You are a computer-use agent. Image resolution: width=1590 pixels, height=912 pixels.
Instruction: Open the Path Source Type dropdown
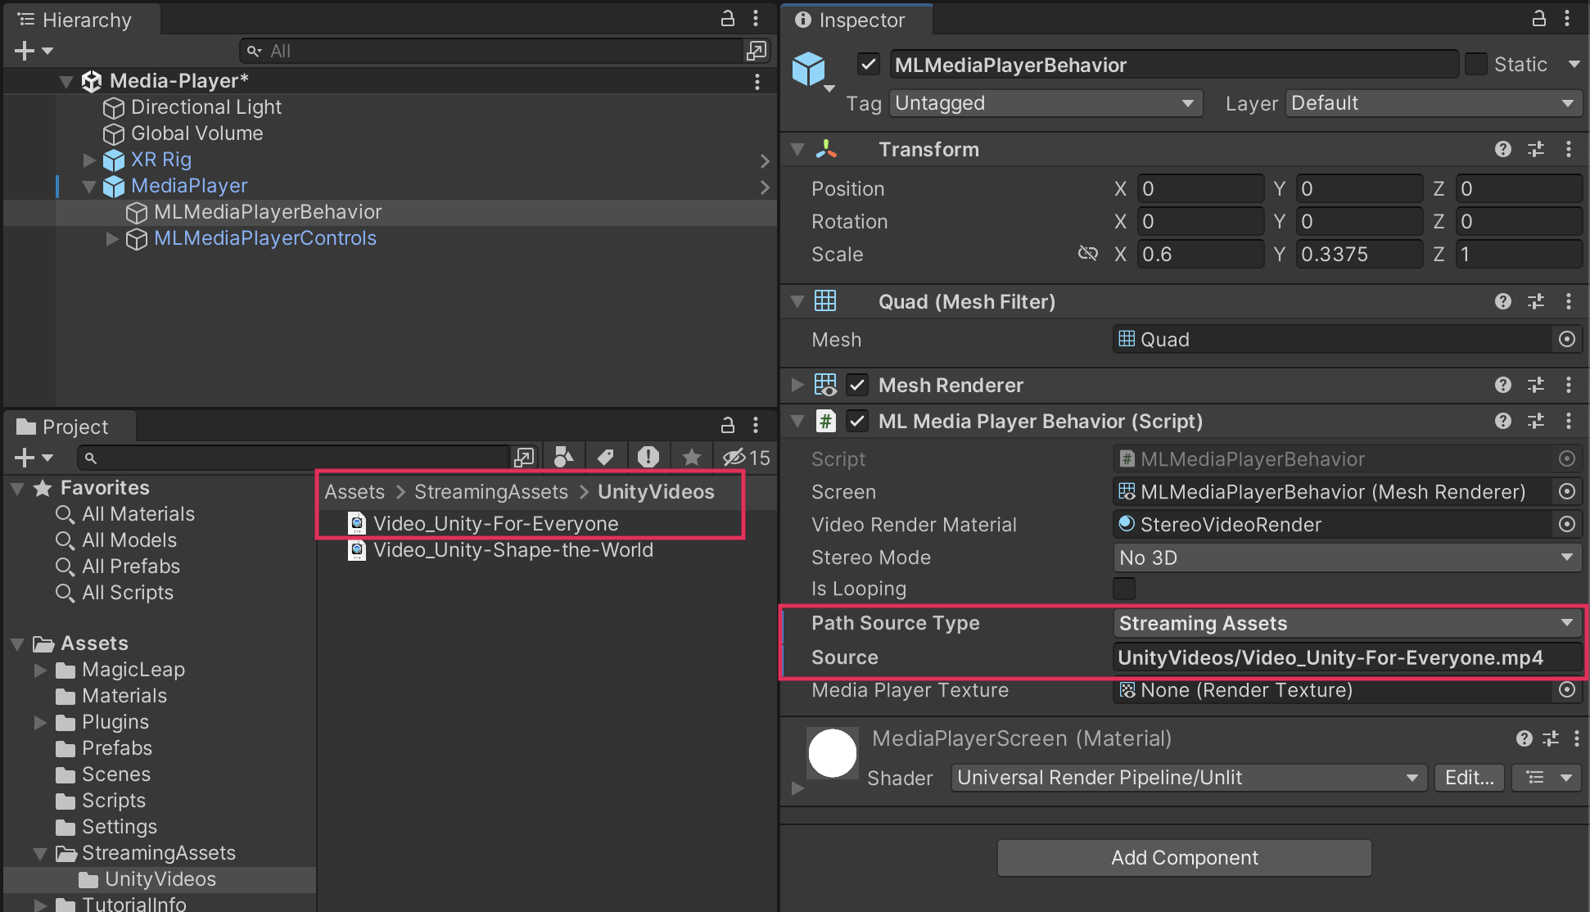point(1346,623)
